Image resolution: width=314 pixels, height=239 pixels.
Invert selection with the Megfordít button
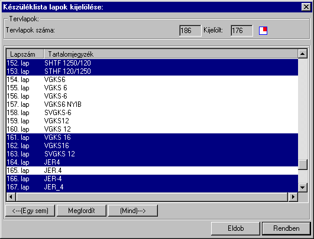click(81, 211)
